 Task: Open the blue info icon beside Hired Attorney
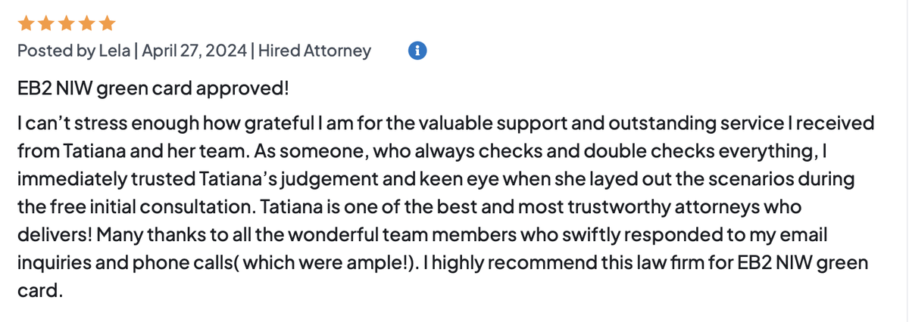[417, 51]
